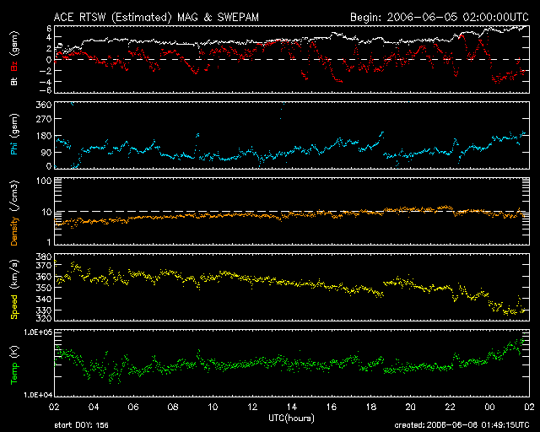Click the 10 hour label on time axis
This screenshot has width=540, height=432.
pos(213,407)
